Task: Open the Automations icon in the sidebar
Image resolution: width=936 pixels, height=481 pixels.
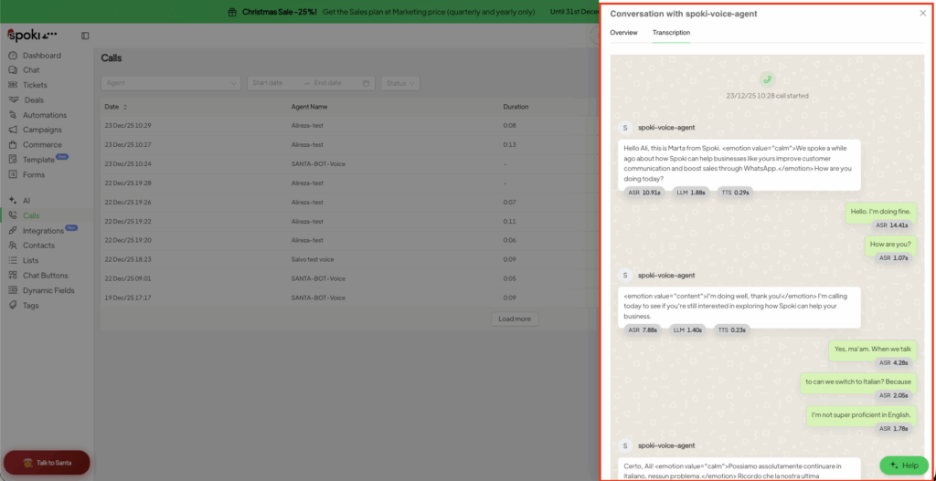Action: [13, 115]
